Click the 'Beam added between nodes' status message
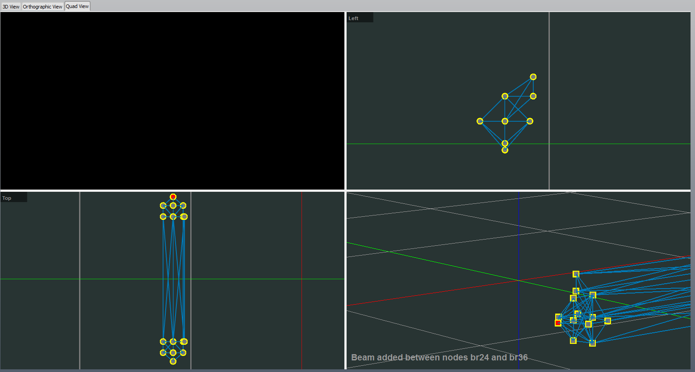Screen dimensions: 695x372 [x=440, y=357]
